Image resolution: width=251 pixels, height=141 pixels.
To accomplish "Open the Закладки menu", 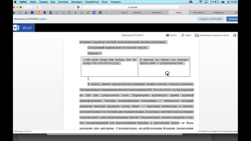I will coord(76,2).
